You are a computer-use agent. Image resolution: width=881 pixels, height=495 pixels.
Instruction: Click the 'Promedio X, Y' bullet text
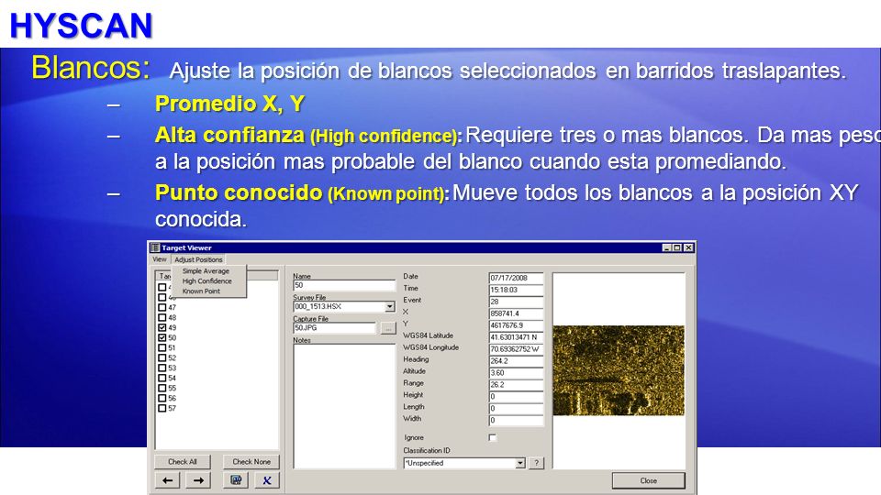click(229, 104)
